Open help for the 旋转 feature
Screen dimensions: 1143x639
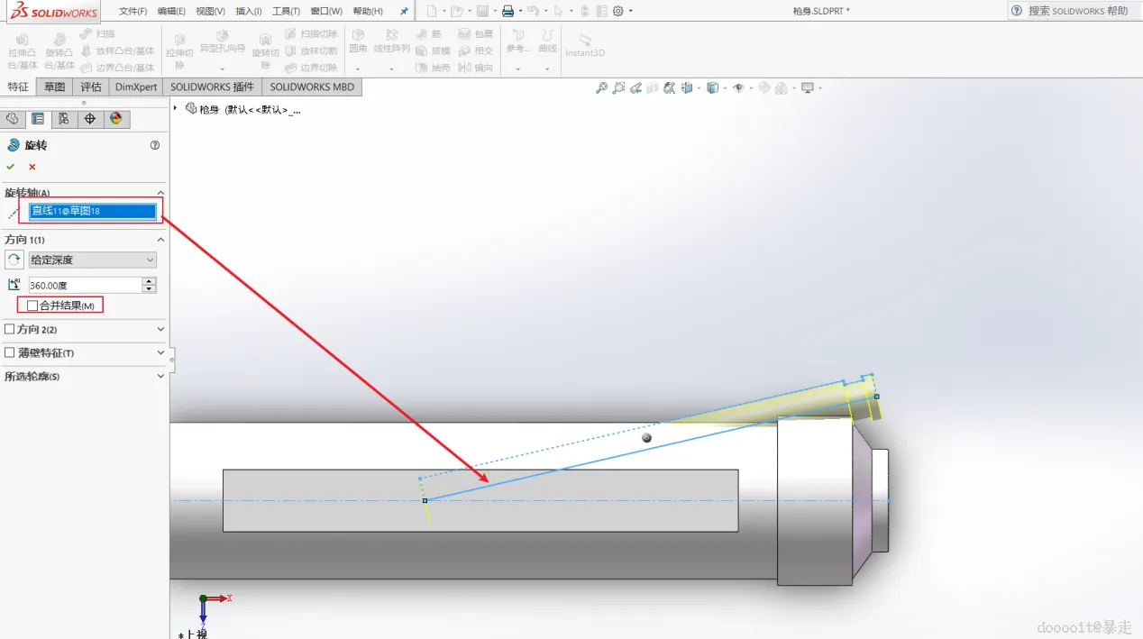click(155, 145)
